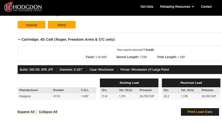This screenshot has width=222, height=122.
Task: Click Expand All link
Action: point(26,112)
